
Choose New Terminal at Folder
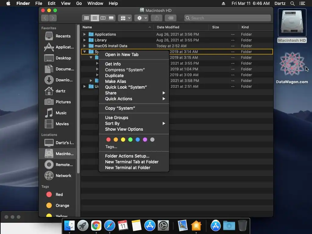click(134, 167)
